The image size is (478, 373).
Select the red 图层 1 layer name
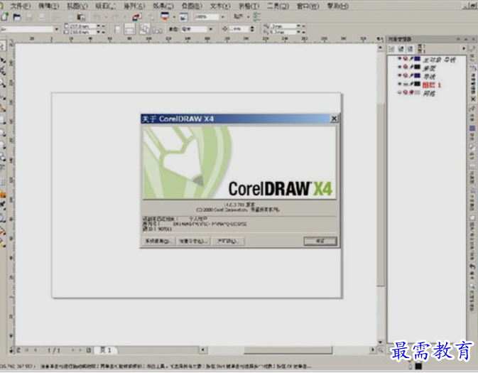point(432,85)
